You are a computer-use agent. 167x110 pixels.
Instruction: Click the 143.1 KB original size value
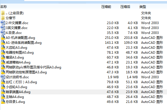coord(112,43)
